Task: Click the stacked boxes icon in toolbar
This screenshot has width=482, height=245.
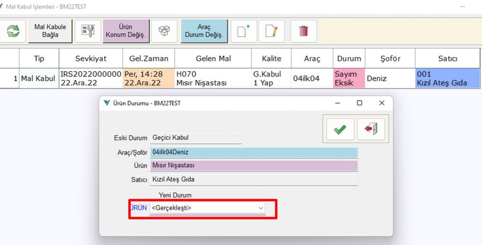Action: click(x=164, y=31)
